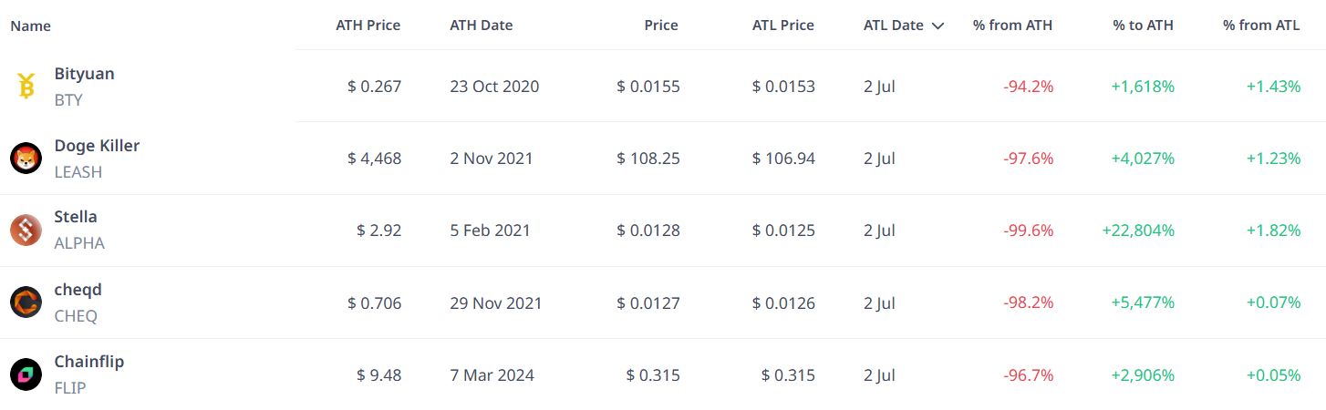Open the Doge Killer coin link
Screen dimensions: 1326x410
pos(97,146)
